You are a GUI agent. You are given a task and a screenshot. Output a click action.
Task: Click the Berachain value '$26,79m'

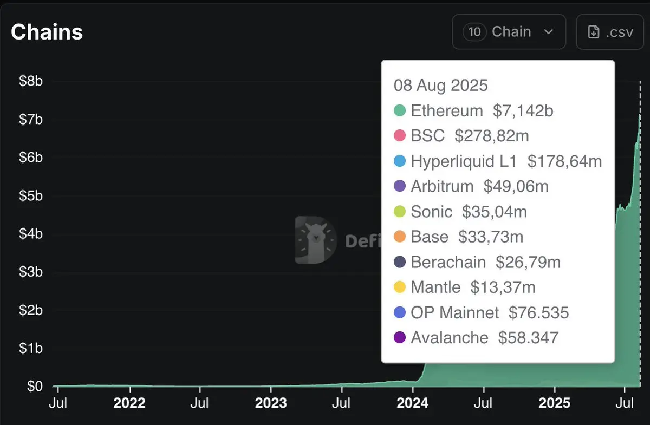click(x=528, y=262)
